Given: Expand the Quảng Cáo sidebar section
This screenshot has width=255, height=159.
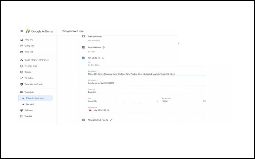Looking at the screenshot, I should 19,46.
